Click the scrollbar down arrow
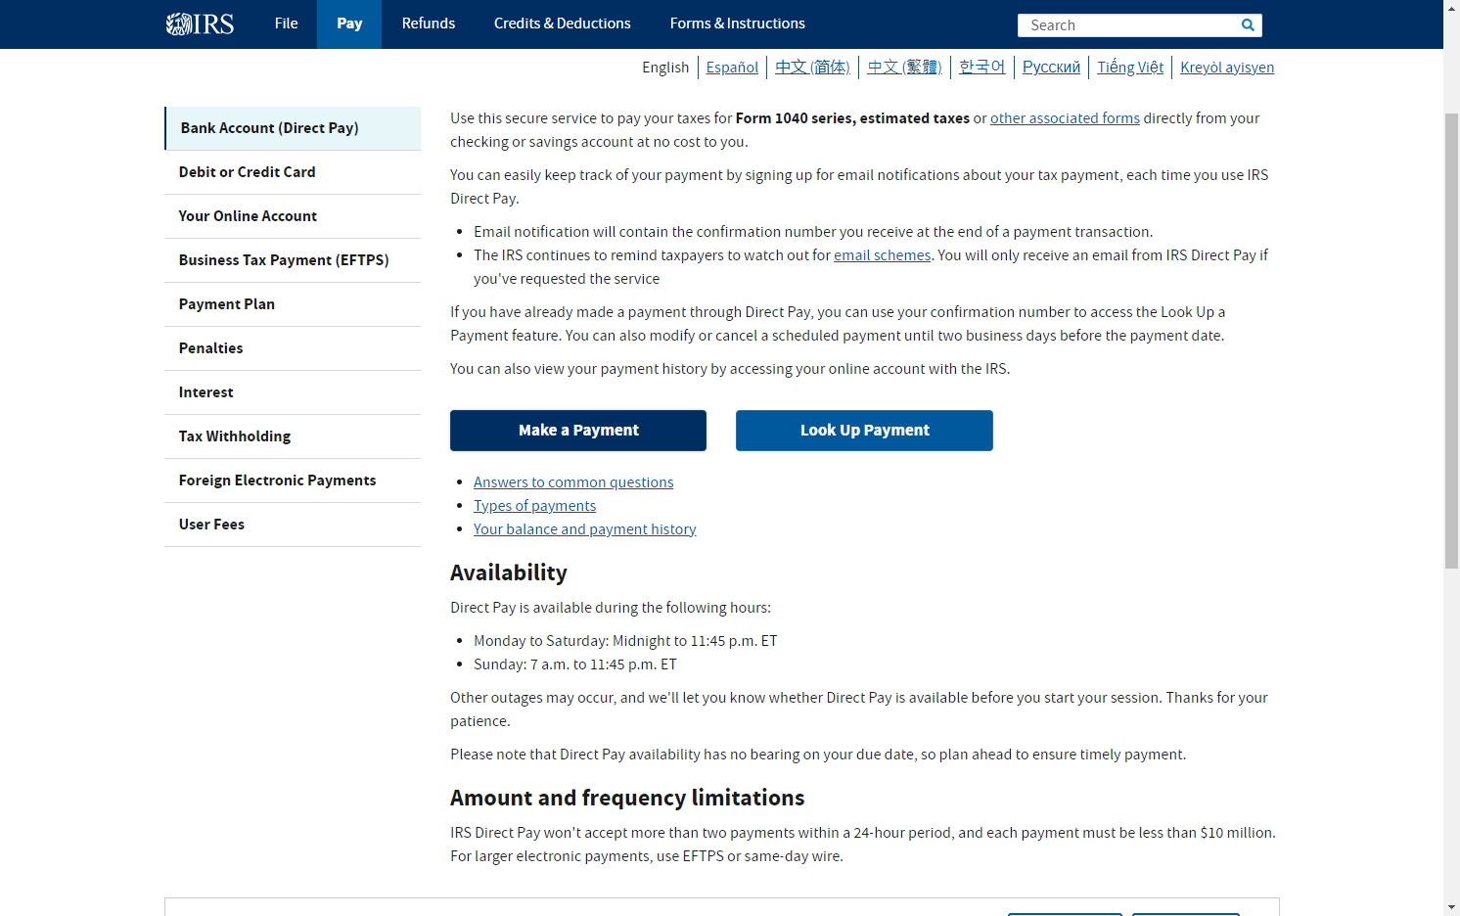 (x=1451, y=908)
